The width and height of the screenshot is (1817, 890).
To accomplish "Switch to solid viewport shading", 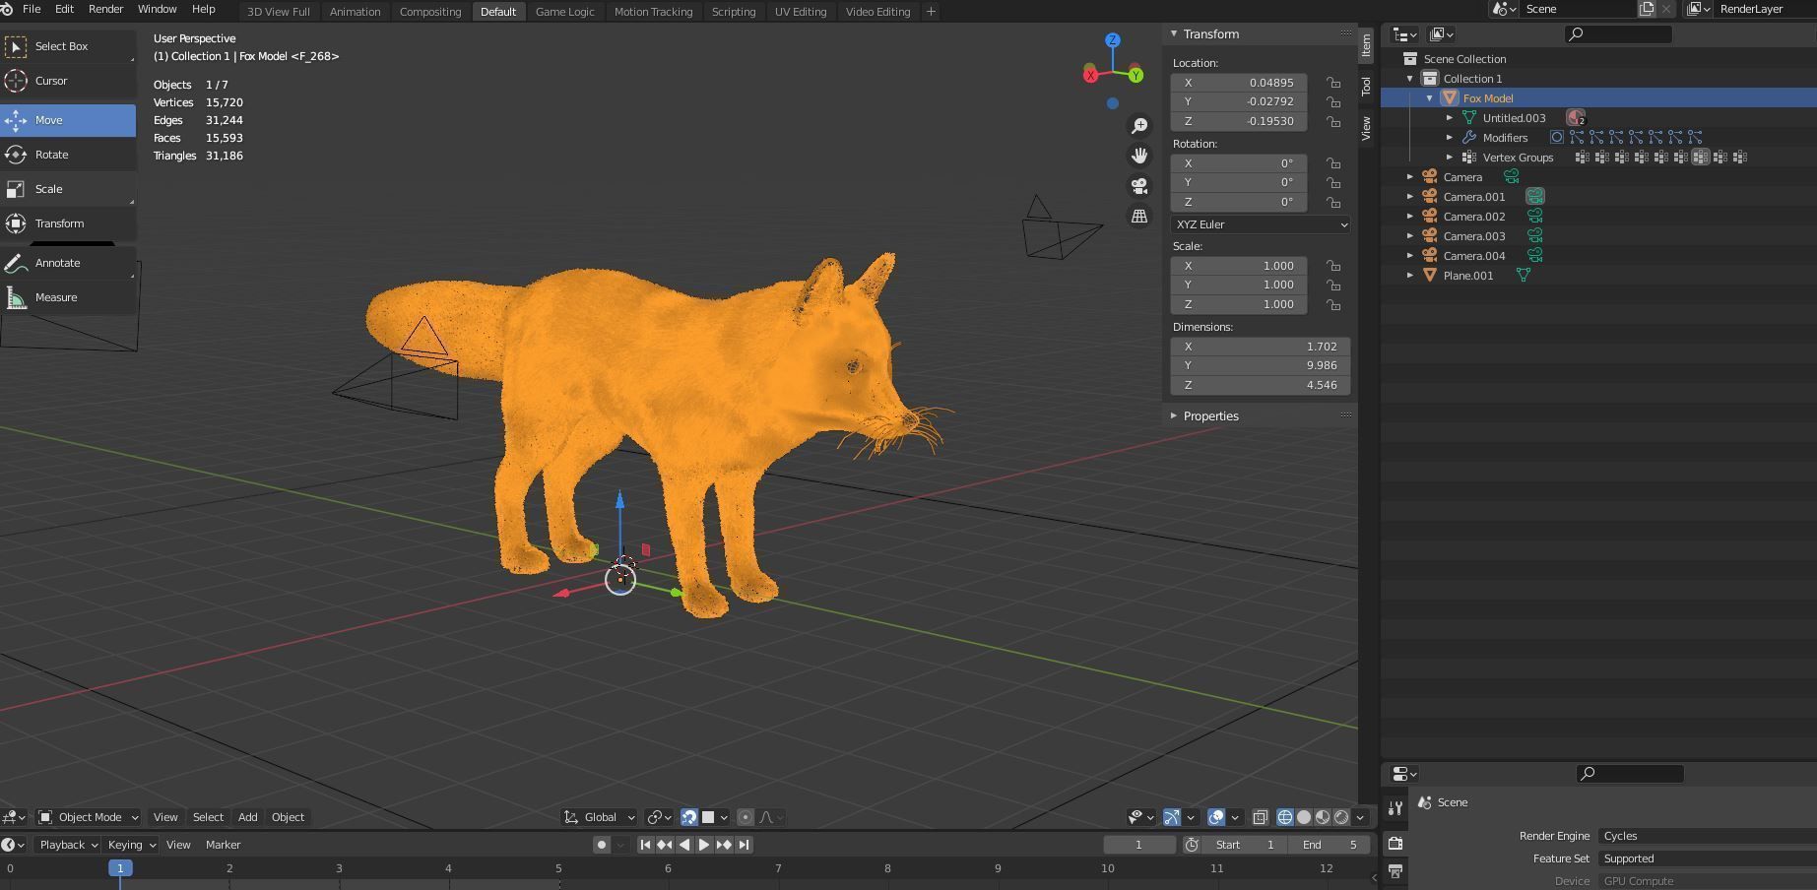I will 1304,817.
